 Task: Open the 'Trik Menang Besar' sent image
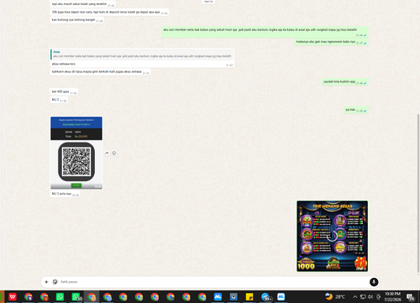click(333, 236)
